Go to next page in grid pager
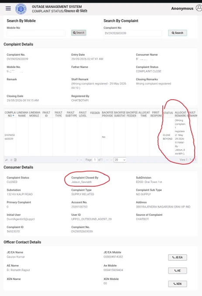 pyautogui.click(x=107, y=160)
